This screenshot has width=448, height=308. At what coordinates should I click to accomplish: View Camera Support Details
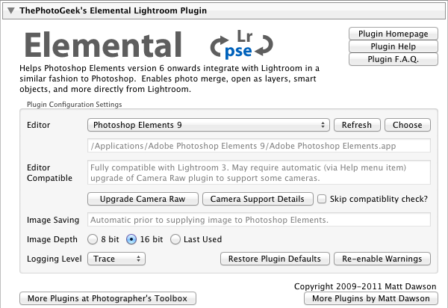[x=258, y=199]
